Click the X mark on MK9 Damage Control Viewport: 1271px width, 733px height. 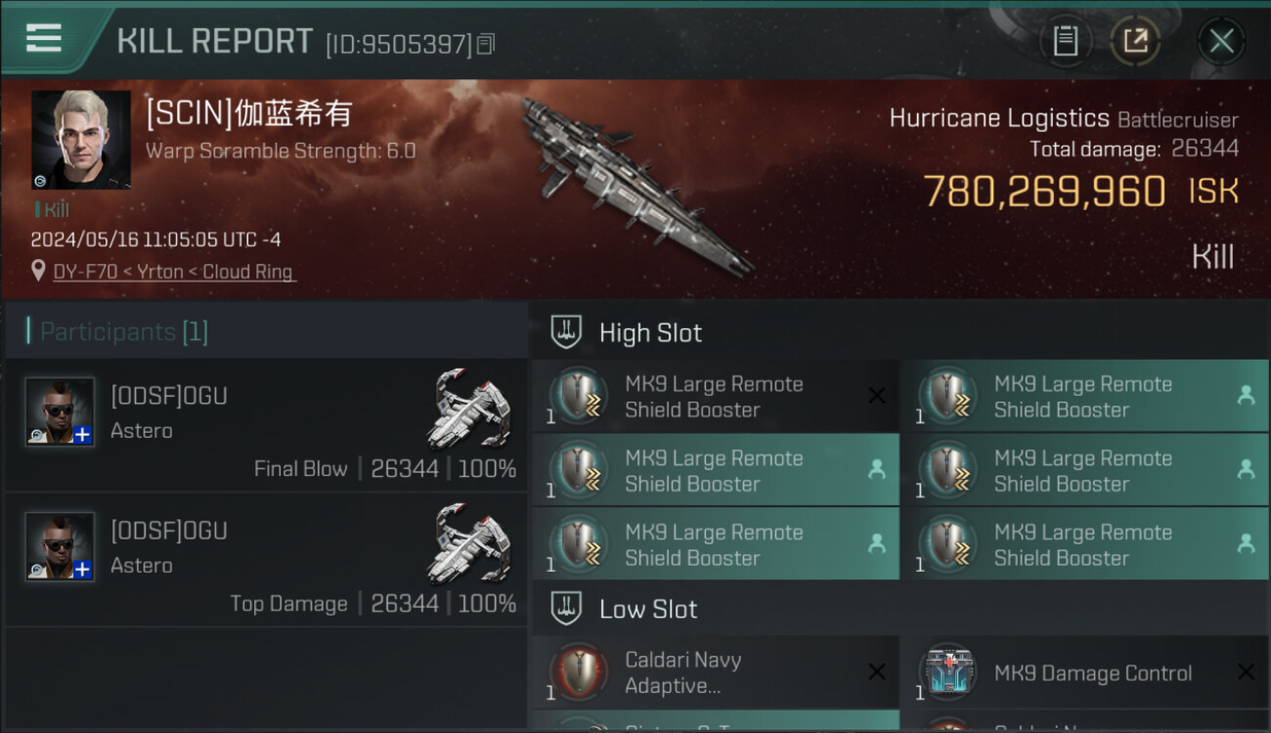point(1246,672)
